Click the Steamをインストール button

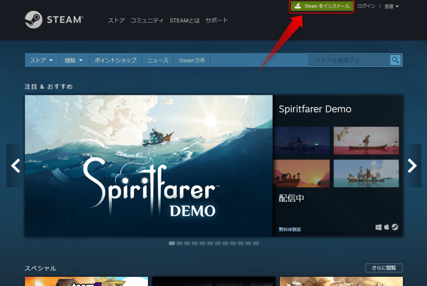[x=322, y=6]
